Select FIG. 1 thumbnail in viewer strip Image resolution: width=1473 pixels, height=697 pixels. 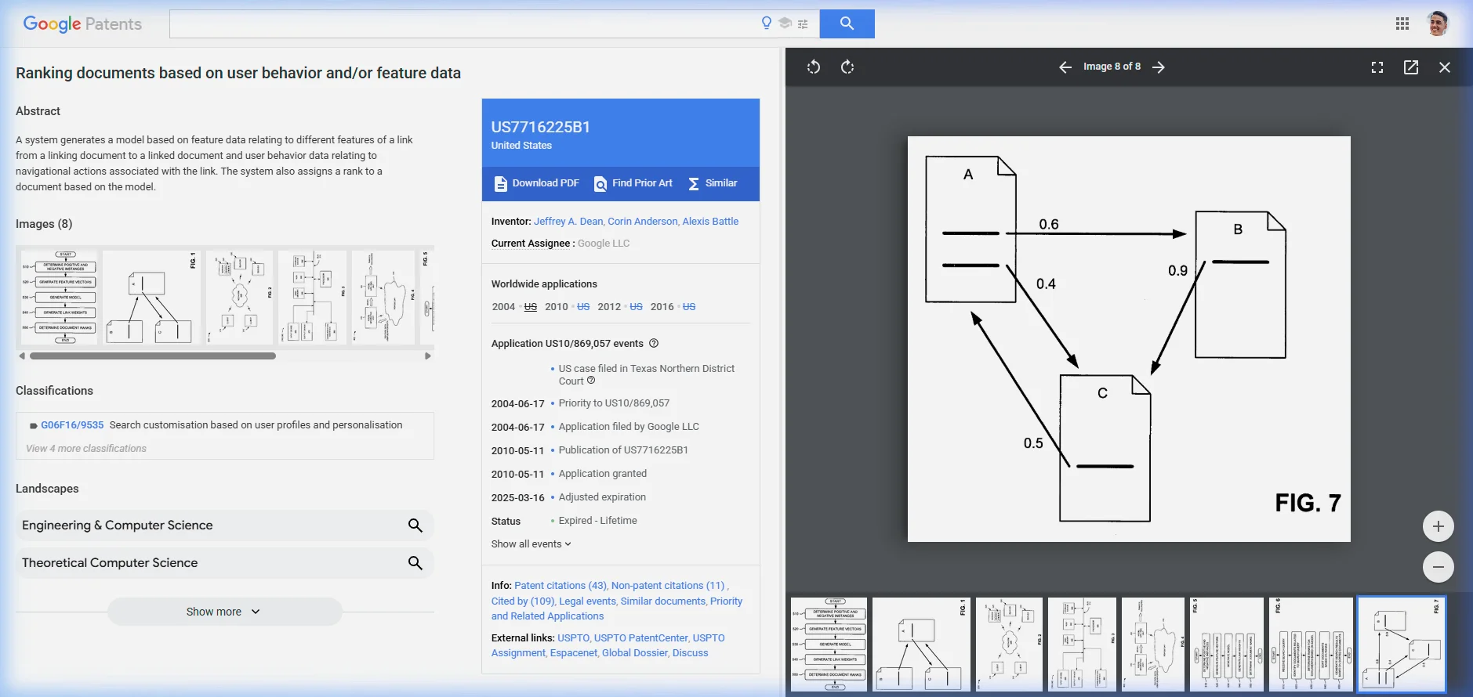point(921,645)
